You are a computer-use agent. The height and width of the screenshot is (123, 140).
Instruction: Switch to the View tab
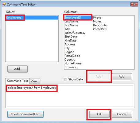[x=35, y=81]
